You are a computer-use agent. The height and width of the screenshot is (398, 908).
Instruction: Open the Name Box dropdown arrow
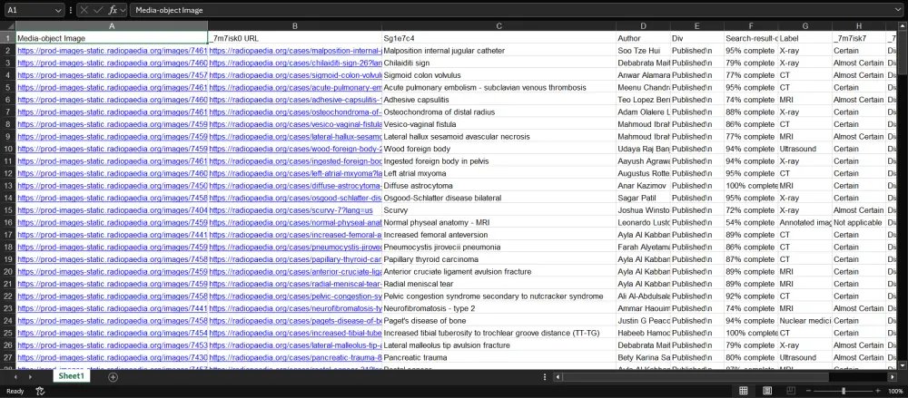tap(58, 10)
